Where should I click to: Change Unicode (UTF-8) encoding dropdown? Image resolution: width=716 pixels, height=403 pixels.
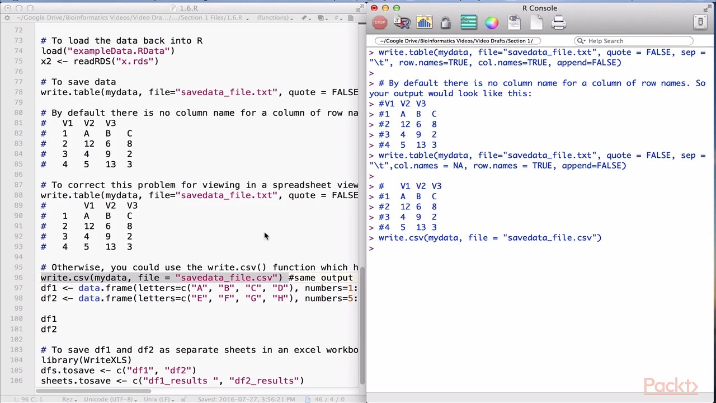[111, 399]
